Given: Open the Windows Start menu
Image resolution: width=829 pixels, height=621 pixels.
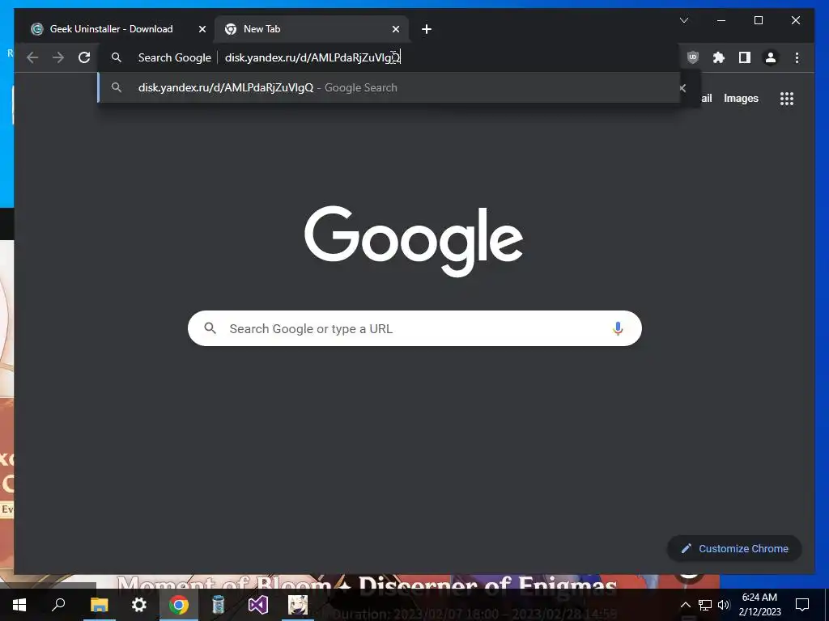Looking at the screenshot, I should pos(19,605).
